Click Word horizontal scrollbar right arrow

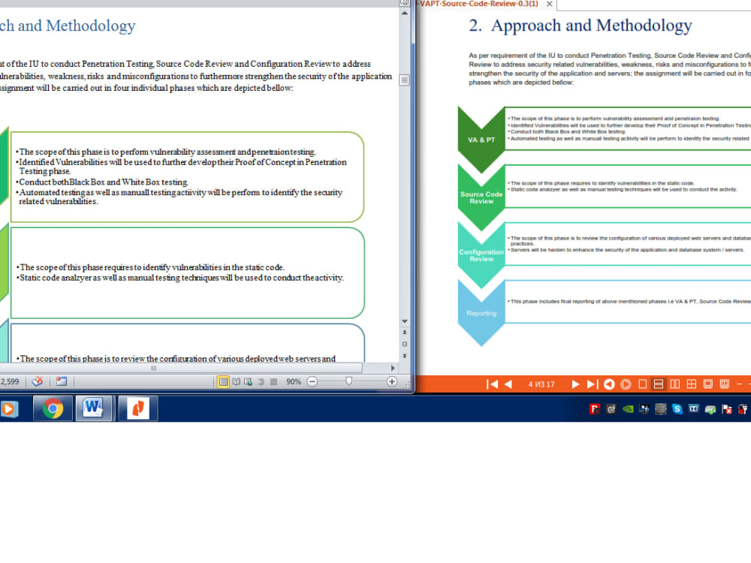(x=393, y=368)
